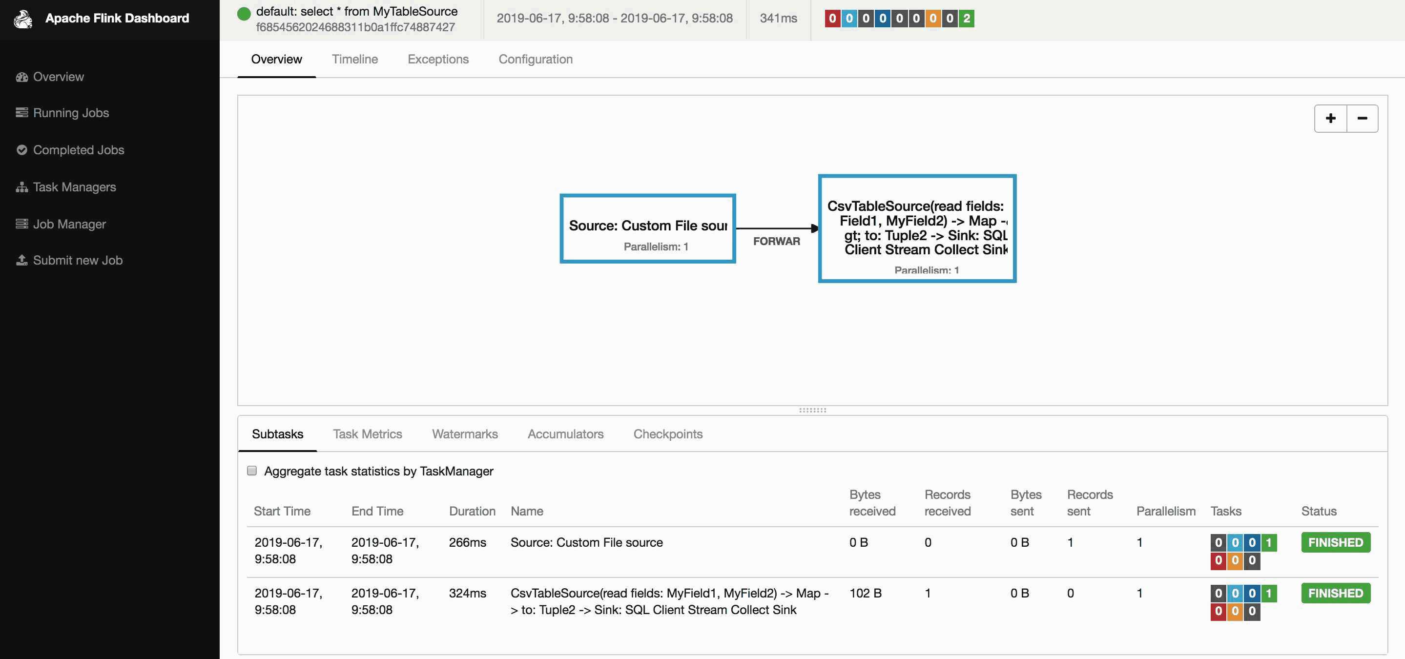Click the Task Managers hierarchy icon

pyautogui.click(x=22, y=187)
